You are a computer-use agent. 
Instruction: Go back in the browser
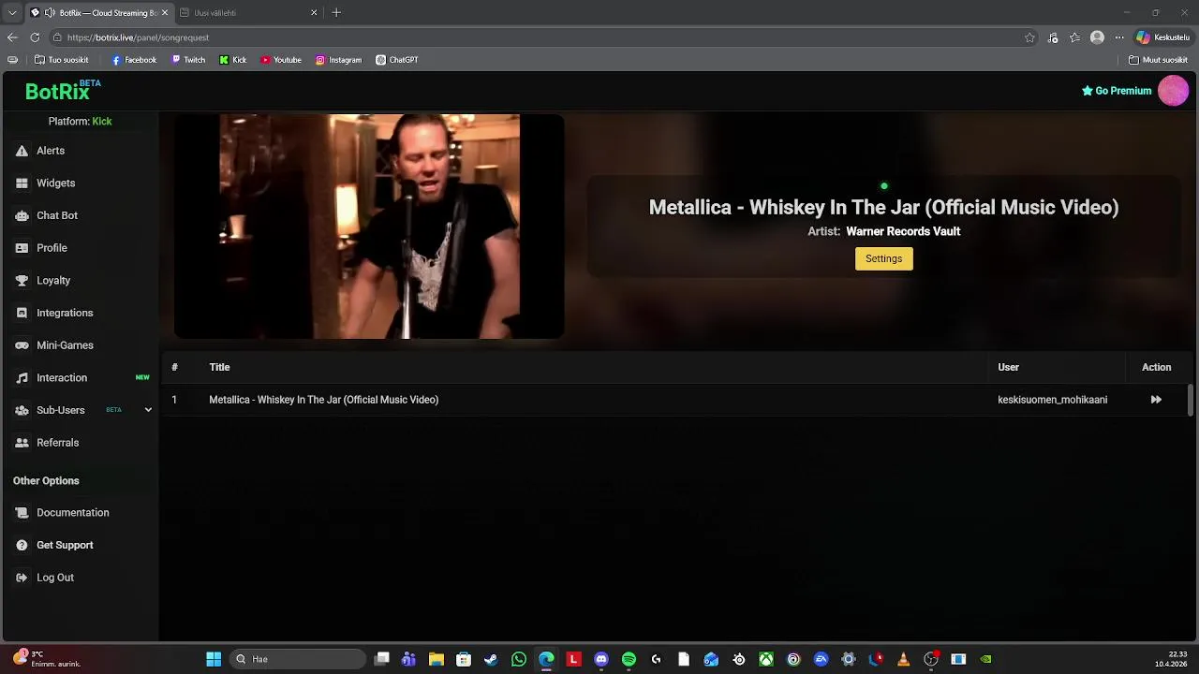(x=12, y=37)
